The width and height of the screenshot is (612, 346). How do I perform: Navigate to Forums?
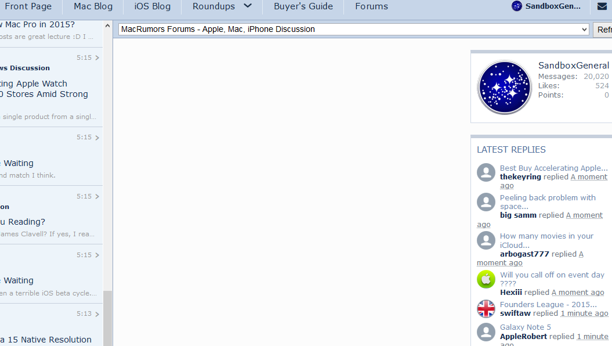click(371, 6)
